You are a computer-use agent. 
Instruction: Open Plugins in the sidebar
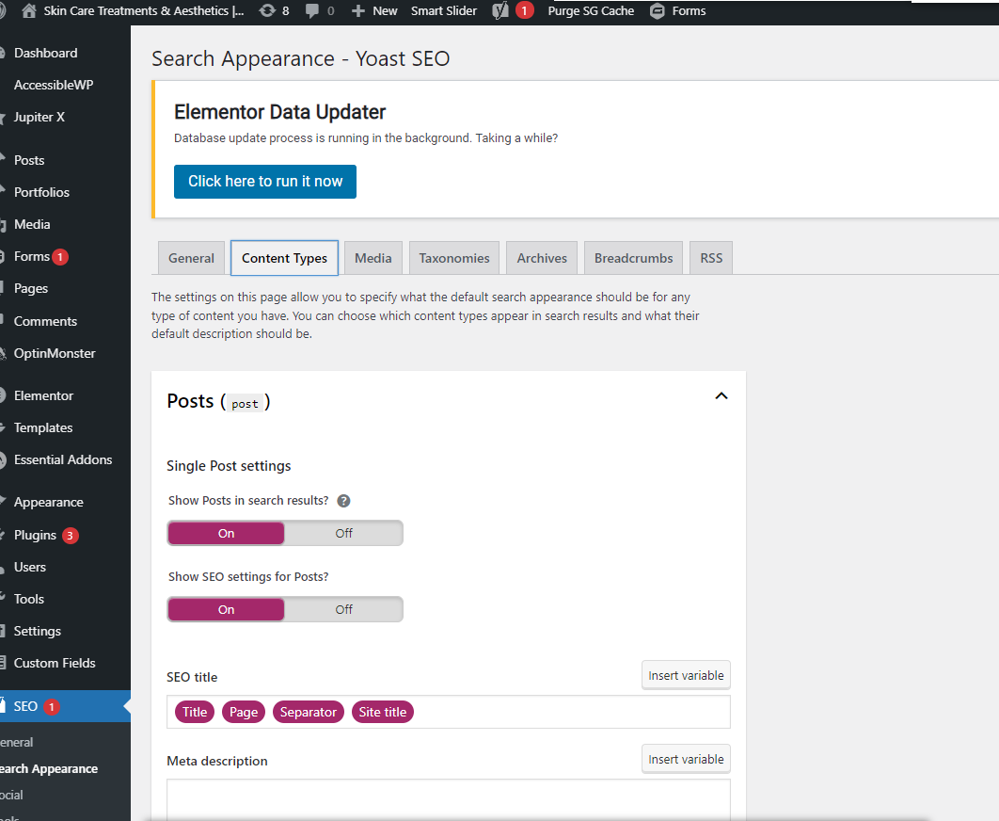pyautogui.click(x=35, y=535)
